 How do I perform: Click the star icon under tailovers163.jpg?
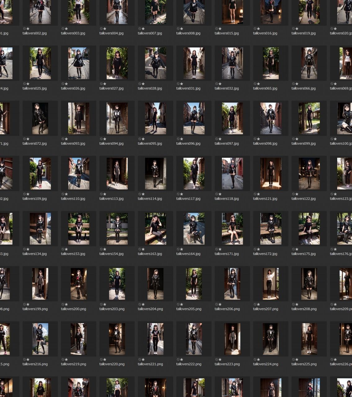click(143, 249)
